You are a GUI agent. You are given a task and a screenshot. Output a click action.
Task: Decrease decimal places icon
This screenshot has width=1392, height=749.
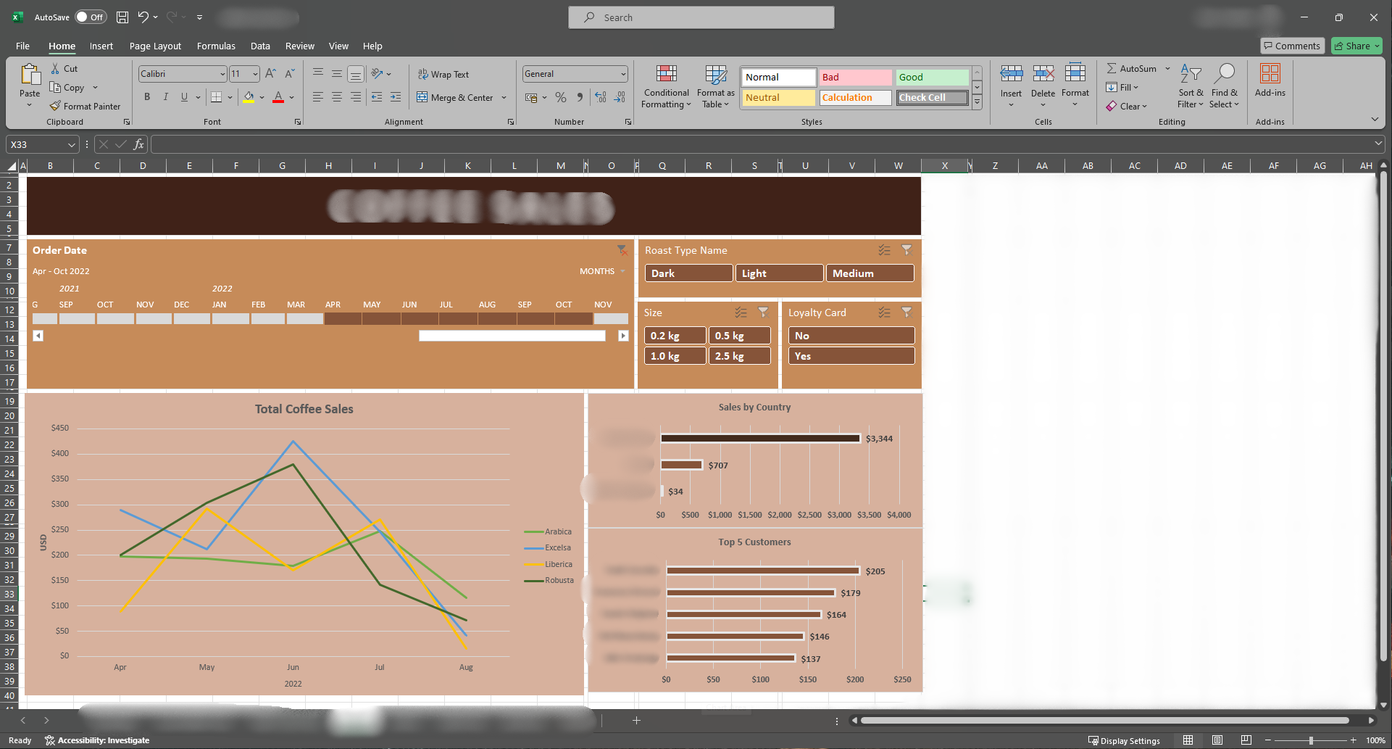tap(620, 97)
